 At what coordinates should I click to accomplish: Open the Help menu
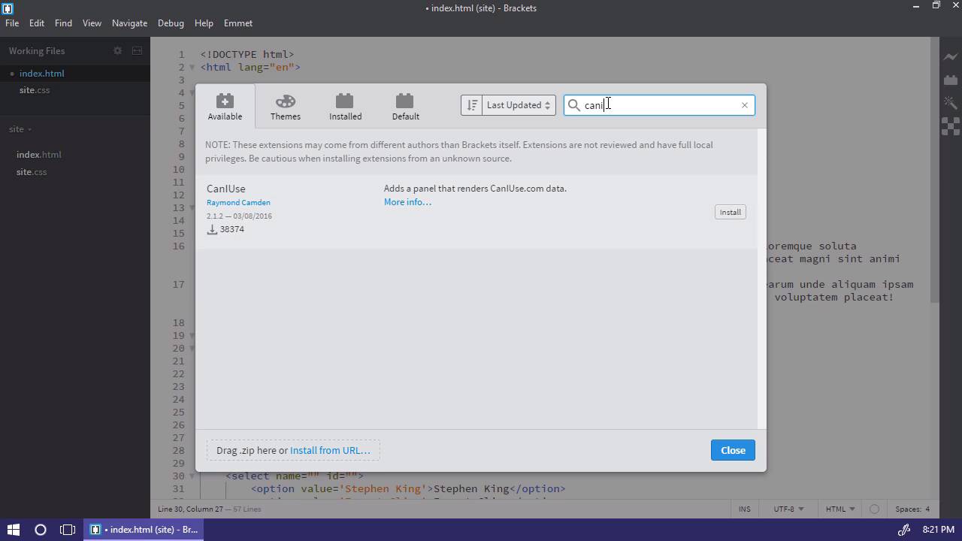204,23
